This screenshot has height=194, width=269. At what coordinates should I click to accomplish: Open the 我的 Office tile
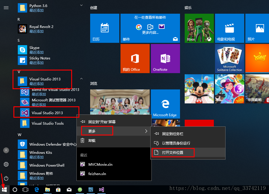coord(135,59)
